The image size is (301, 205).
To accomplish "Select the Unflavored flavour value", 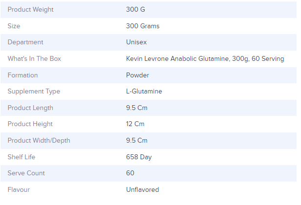I will coord(142,190).
